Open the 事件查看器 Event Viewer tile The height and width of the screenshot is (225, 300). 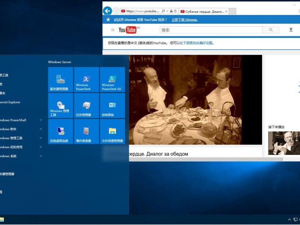[x=87, y=131]
